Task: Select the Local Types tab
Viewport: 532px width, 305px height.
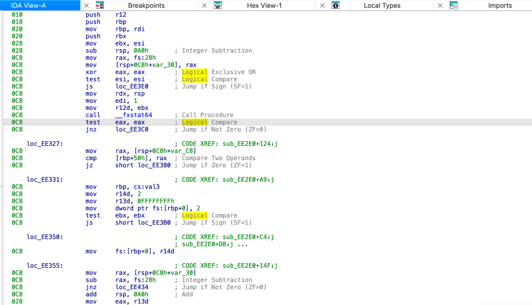Action: pos(382,5)
